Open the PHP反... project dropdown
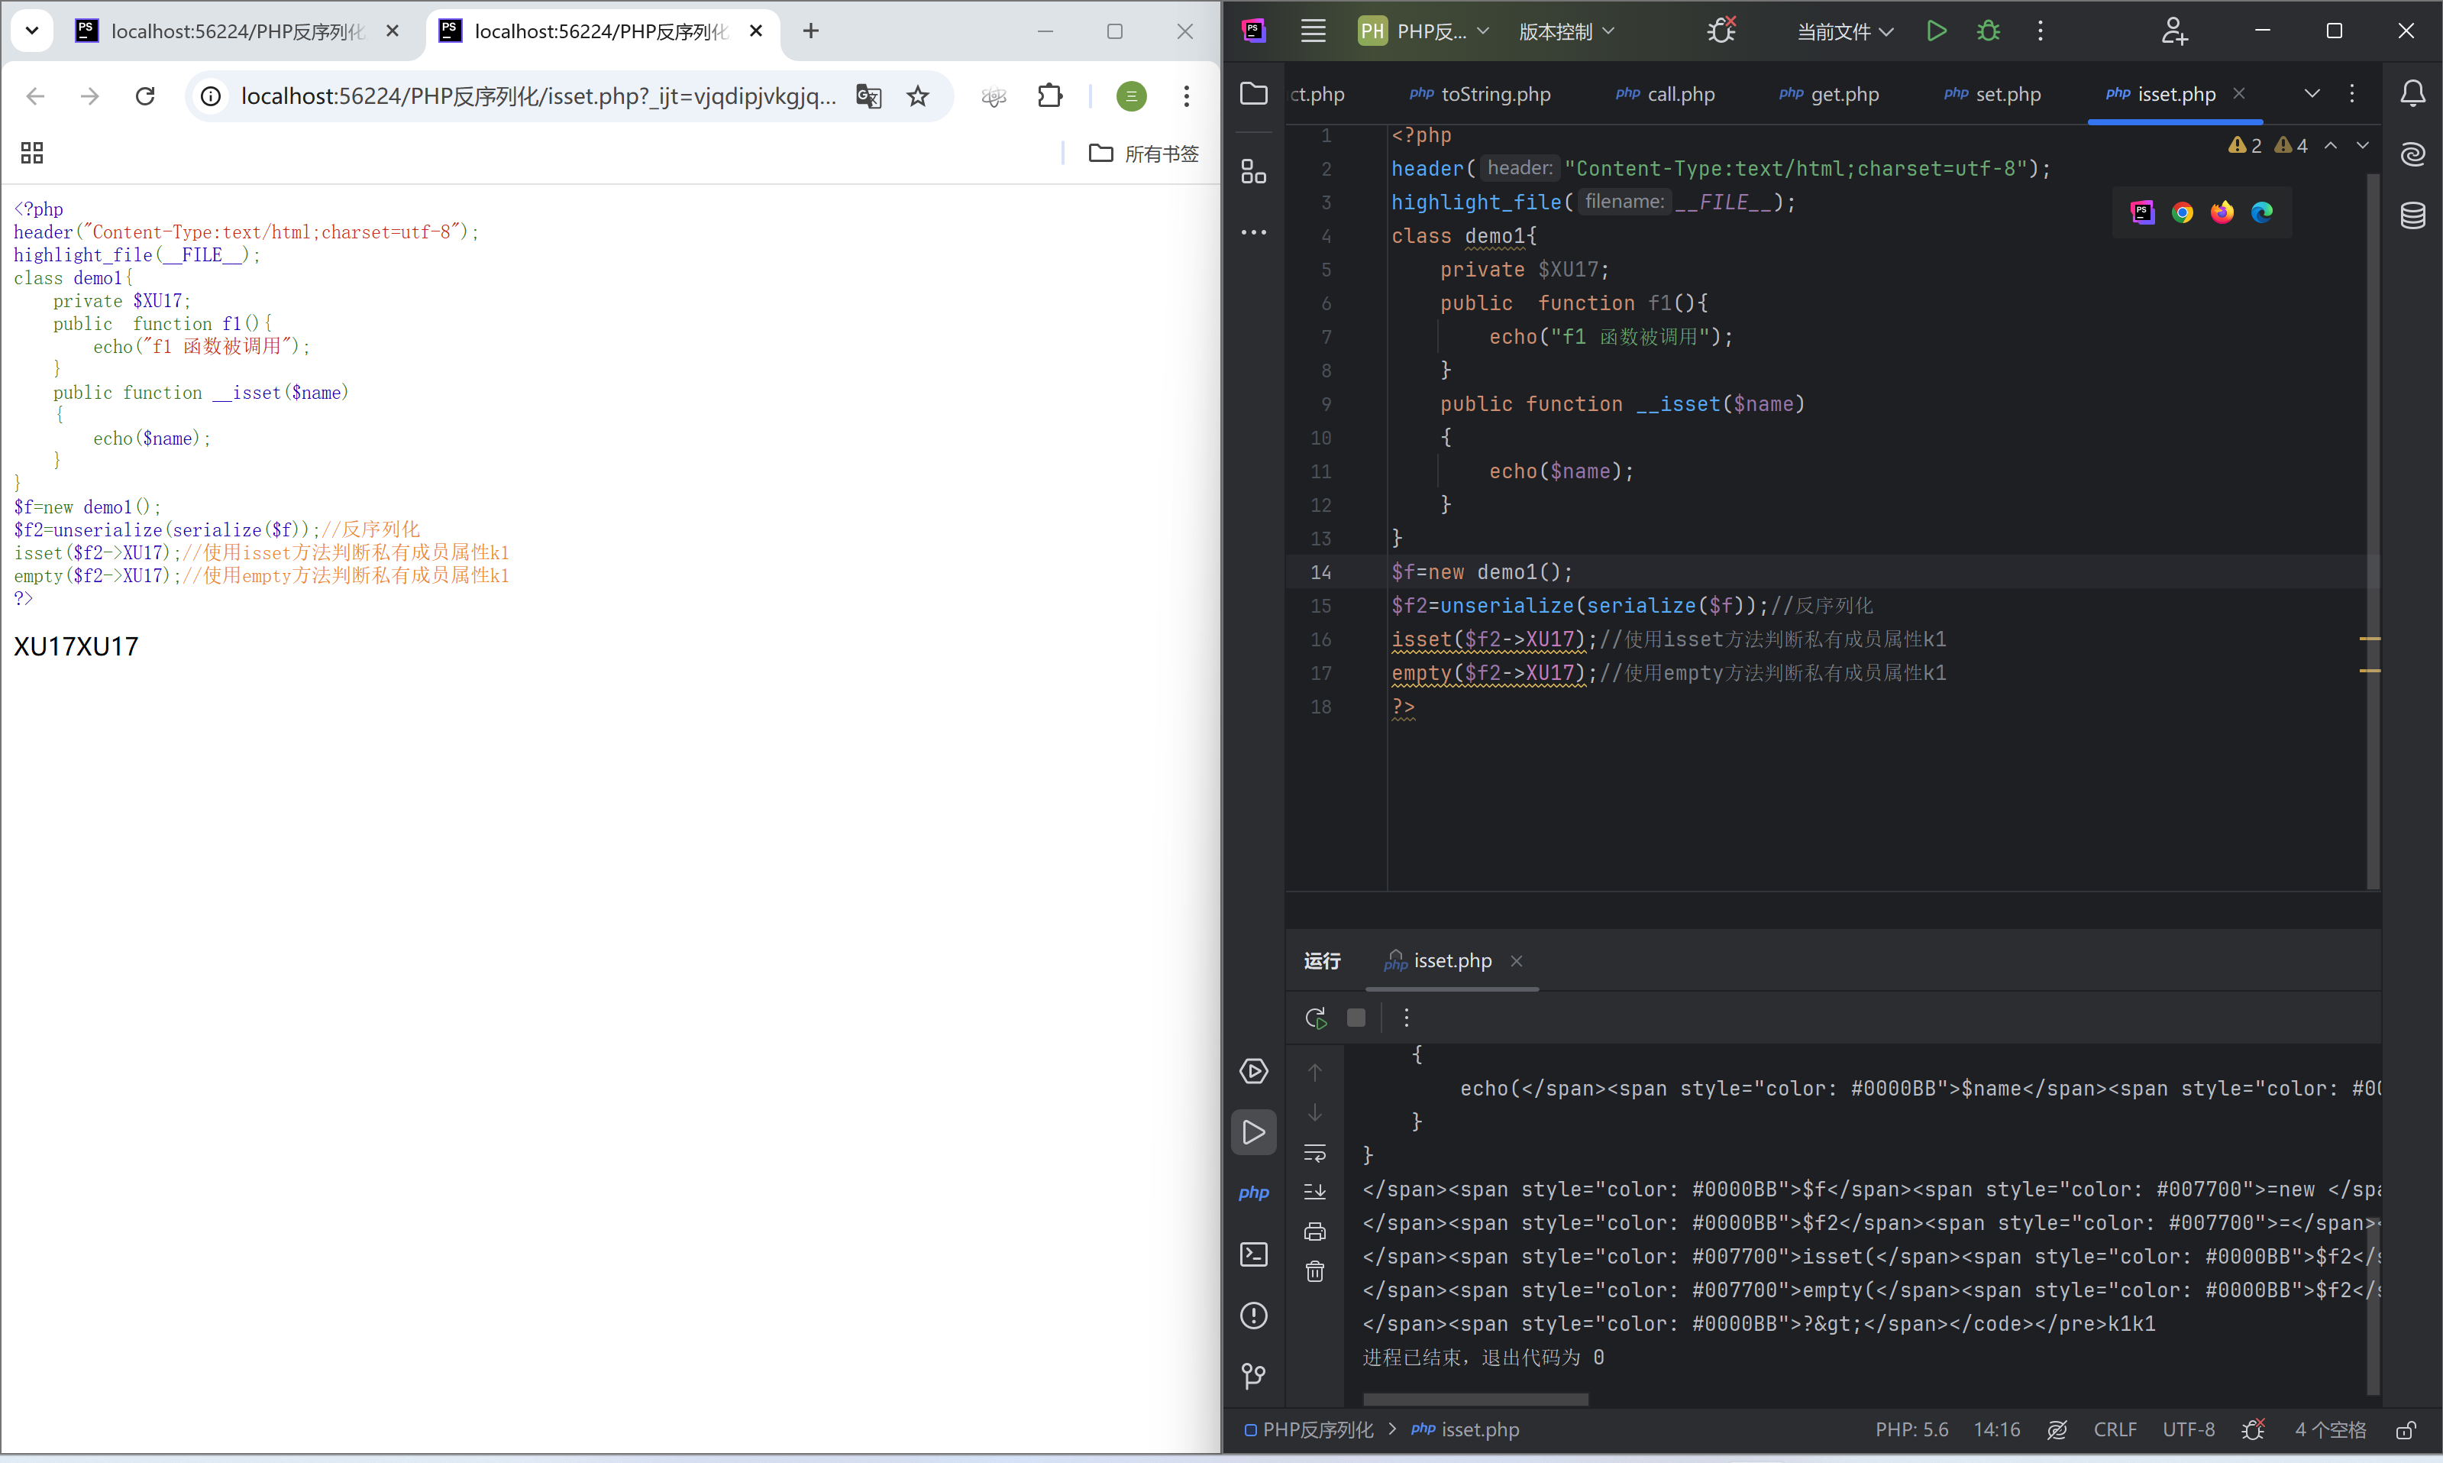This screenshot has height=1463, width=2443. pyautogui.click(x=1424, y=31)
